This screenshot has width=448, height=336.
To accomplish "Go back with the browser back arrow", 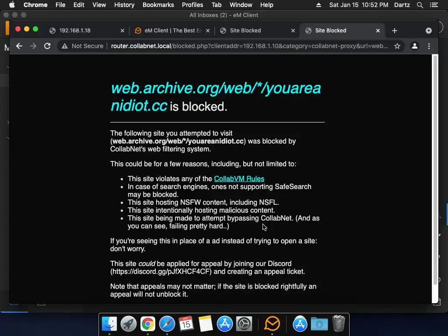I will point(19,46).
